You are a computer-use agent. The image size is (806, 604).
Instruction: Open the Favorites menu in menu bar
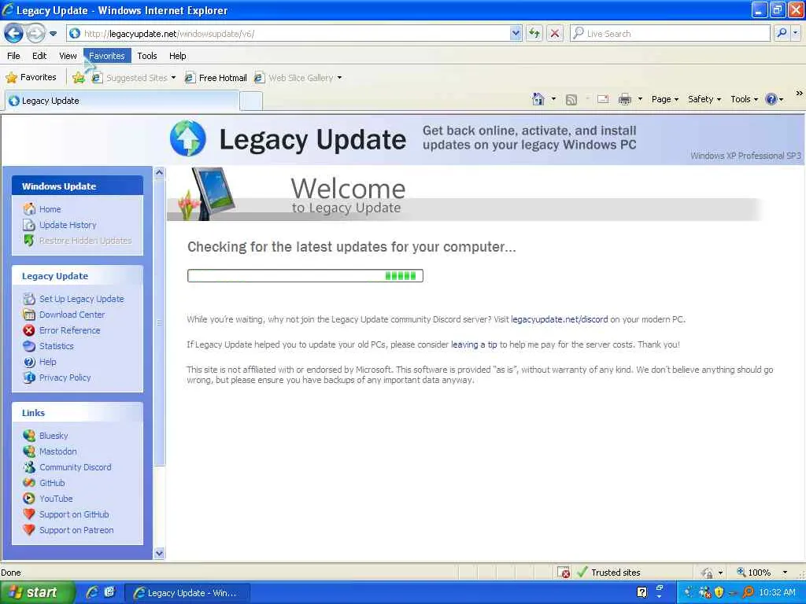tap(107, 56)
